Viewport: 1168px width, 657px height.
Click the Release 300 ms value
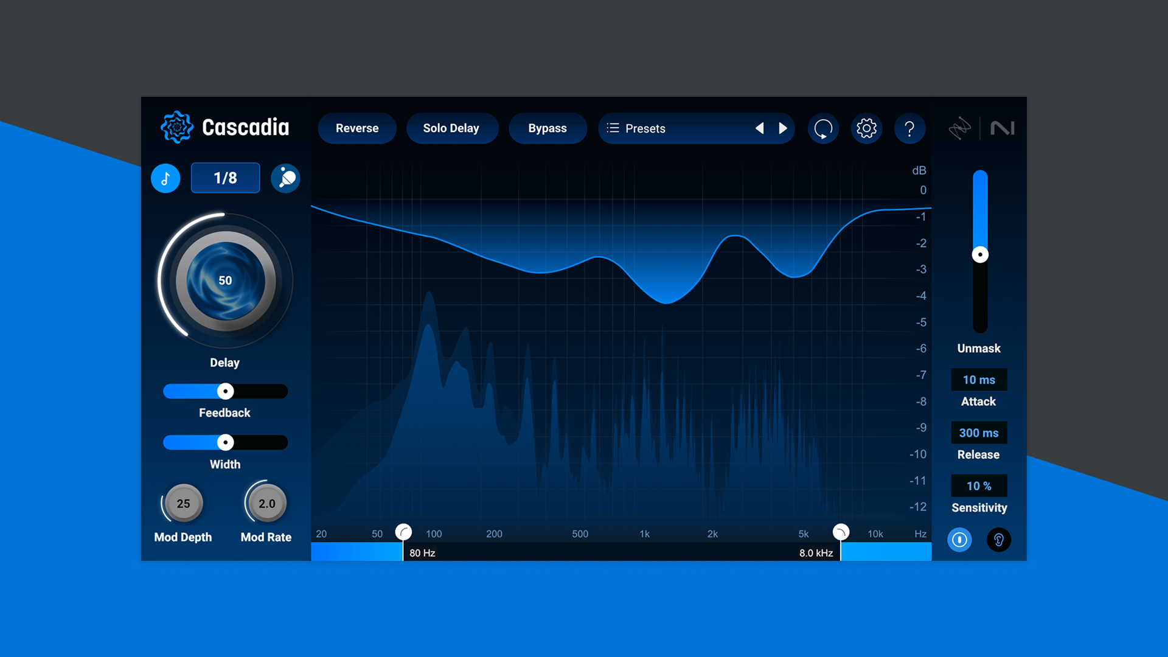[x=979, y=433]
